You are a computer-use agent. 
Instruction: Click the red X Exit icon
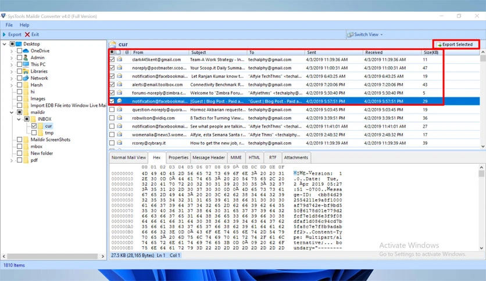coord(27,34)
